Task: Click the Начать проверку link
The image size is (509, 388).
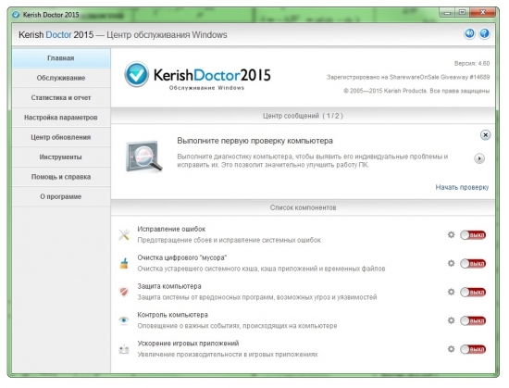Action: point(462,187)
